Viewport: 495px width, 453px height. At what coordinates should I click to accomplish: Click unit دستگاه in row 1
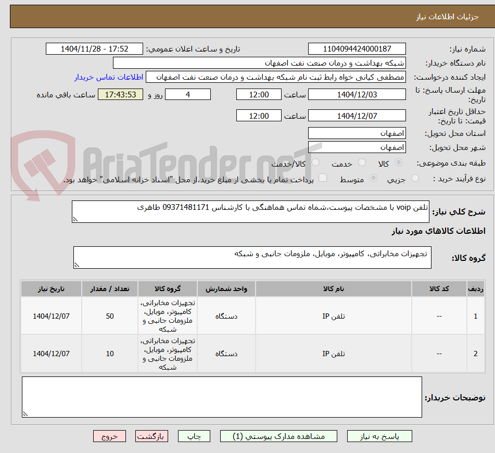click(x=226, y=316)
